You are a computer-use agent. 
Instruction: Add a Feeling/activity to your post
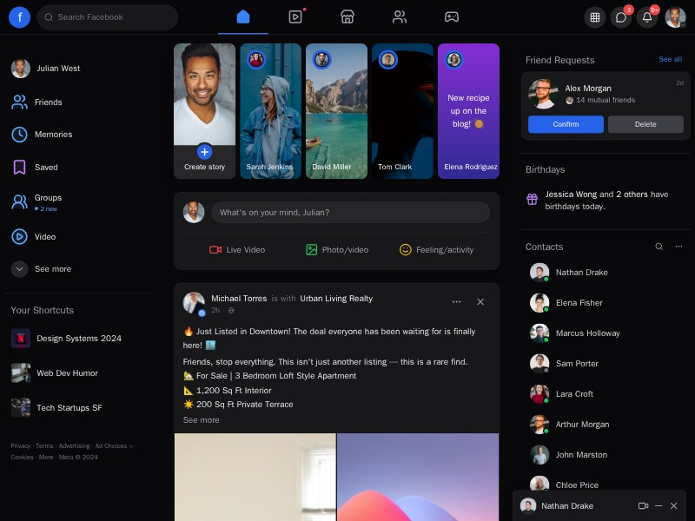tap(436, 250)
